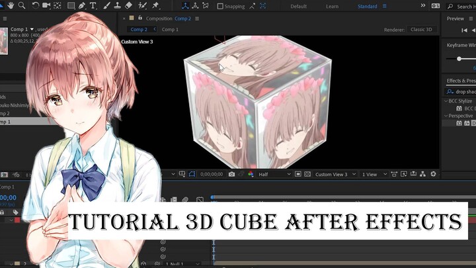Screen dimensions: 476x268
Task: Open the Null 1 parent dropdown
Action: coord(182,264)
